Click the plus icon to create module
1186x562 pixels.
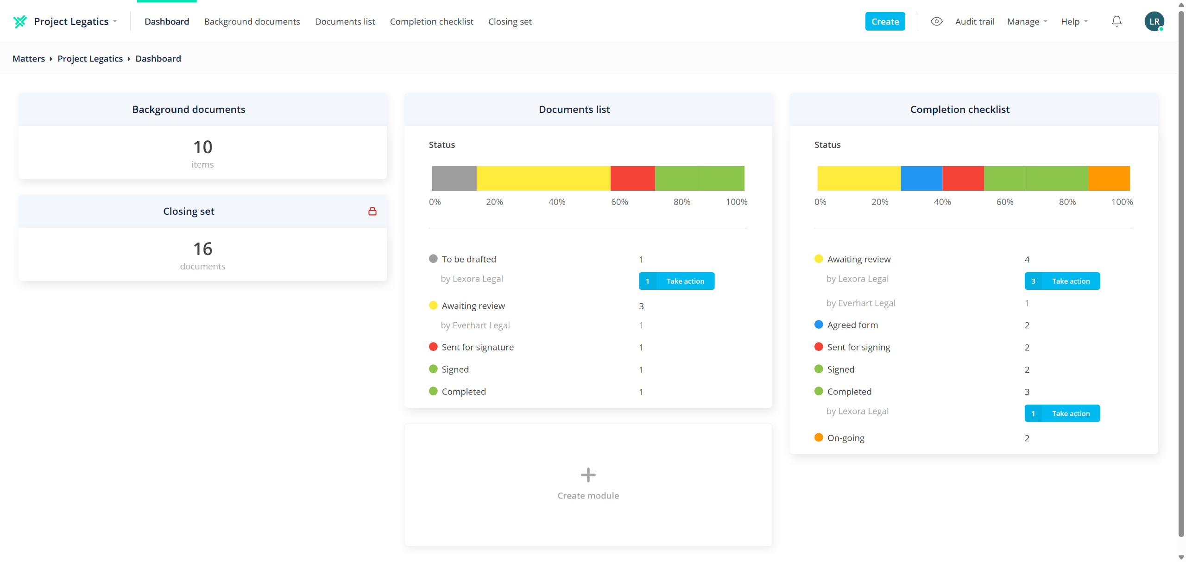pyautogui.click(x=588, y=475)
